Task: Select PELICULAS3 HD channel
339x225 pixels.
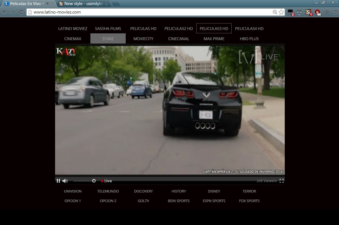Action: [x=214, y=29]
